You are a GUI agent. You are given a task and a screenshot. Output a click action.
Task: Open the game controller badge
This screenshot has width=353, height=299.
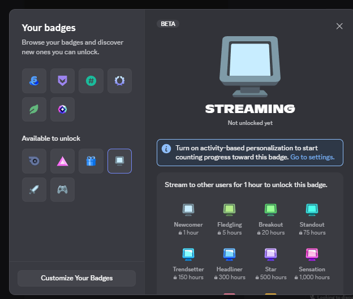click(63, 190)
